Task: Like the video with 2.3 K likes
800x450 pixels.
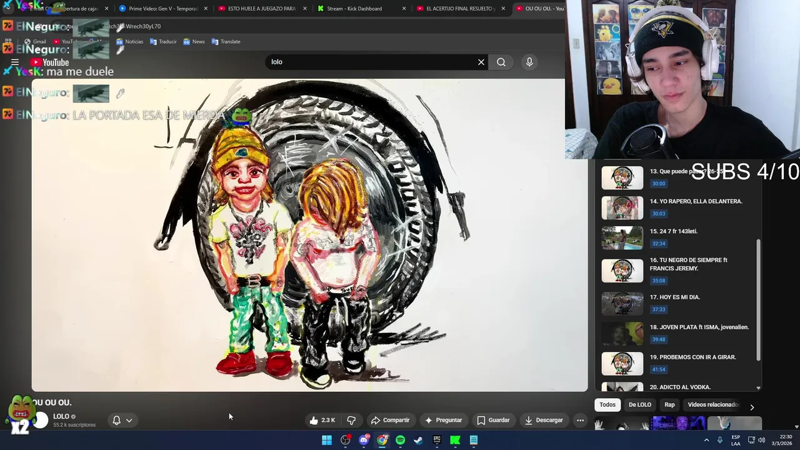Action: (322, 420)
